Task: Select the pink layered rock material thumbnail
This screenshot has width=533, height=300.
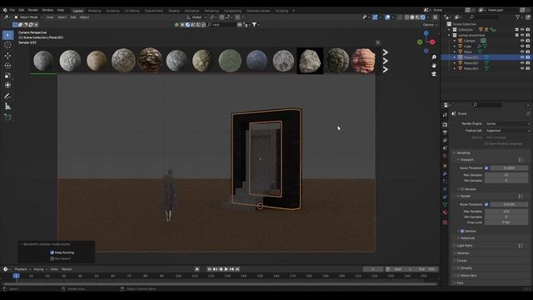Action: pyautogui.click(x=363, y=61)
